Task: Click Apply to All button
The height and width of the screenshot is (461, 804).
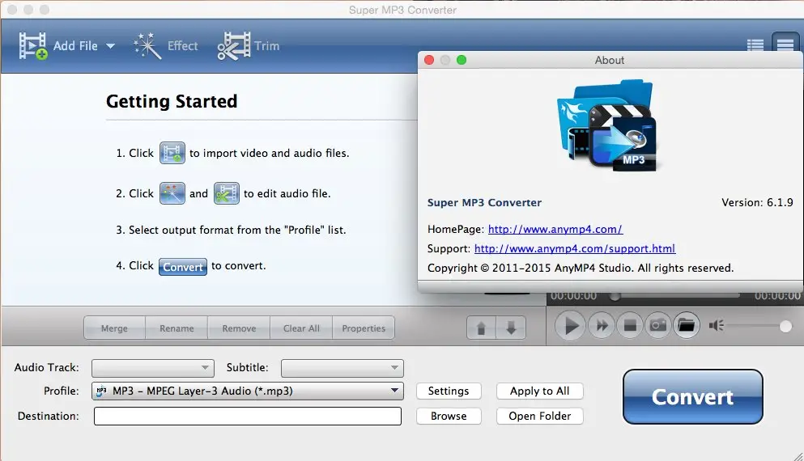Action: tap(539, 391)
